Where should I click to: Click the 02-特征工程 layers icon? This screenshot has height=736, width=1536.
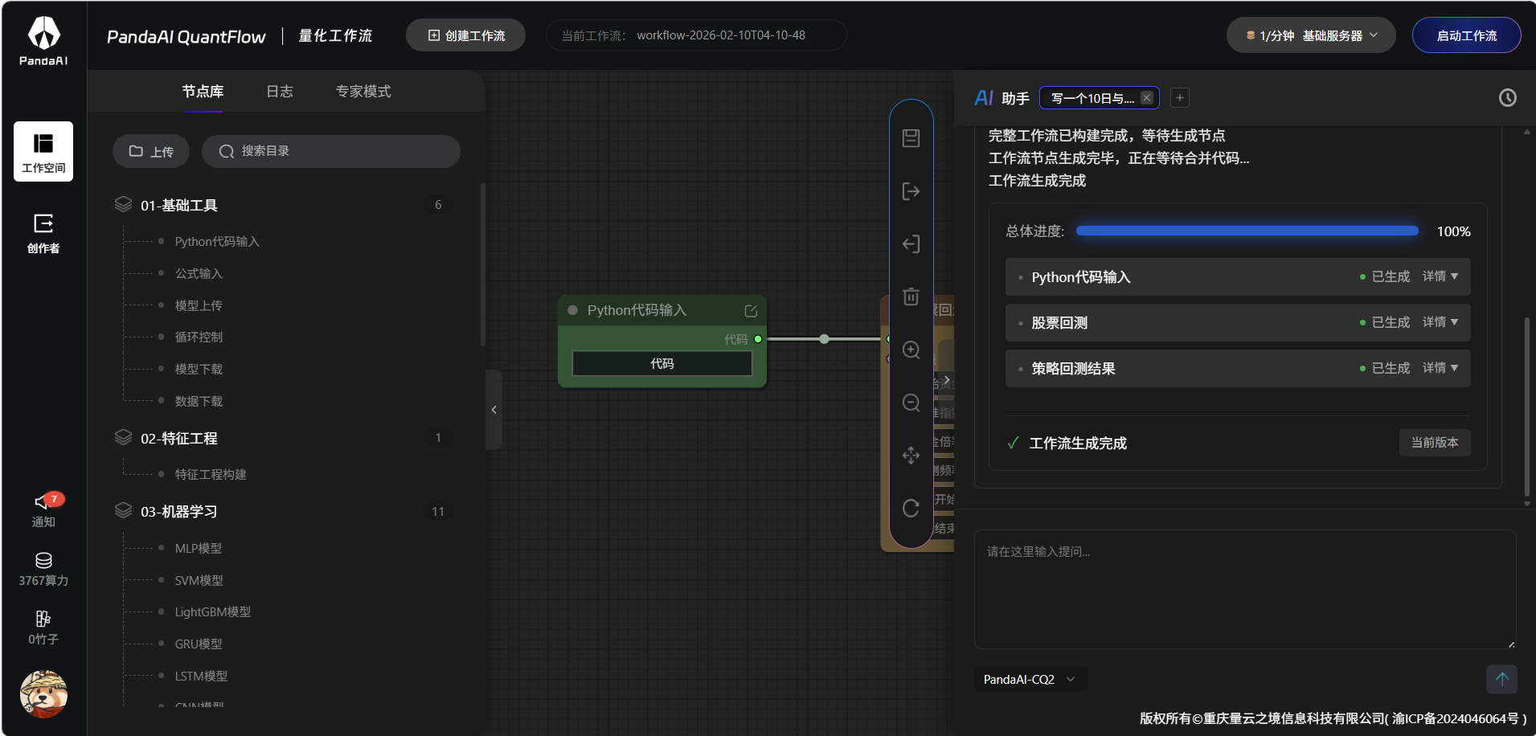(x=123, y=438)
